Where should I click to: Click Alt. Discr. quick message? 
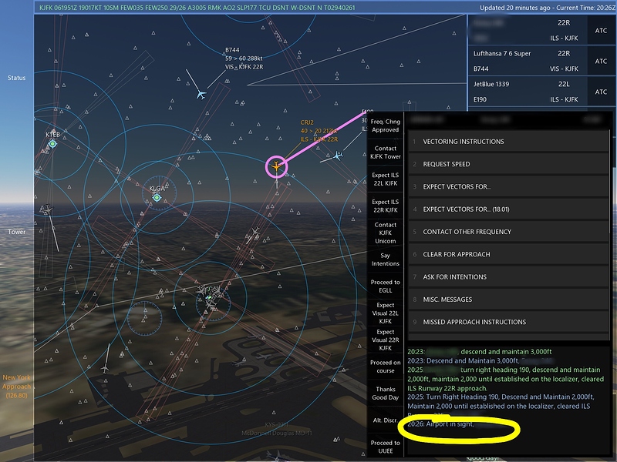pyautogui.click(x=385, y=420)
